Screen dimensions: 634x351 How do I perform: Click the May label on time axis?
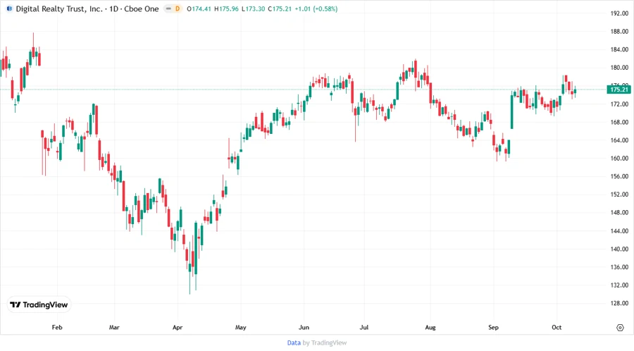[x=241, y=327]
